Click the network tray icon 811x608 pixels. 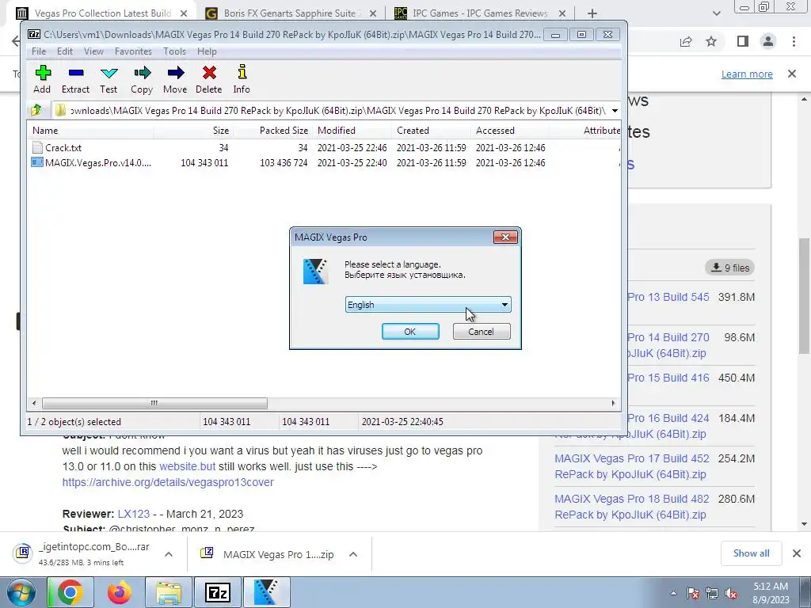(x=712, y=594)
